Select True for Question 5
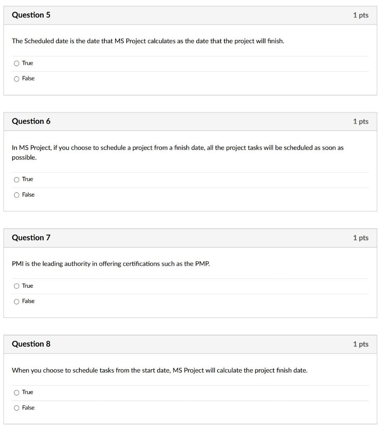The image size is (382, 434). (x=17, y=63)
